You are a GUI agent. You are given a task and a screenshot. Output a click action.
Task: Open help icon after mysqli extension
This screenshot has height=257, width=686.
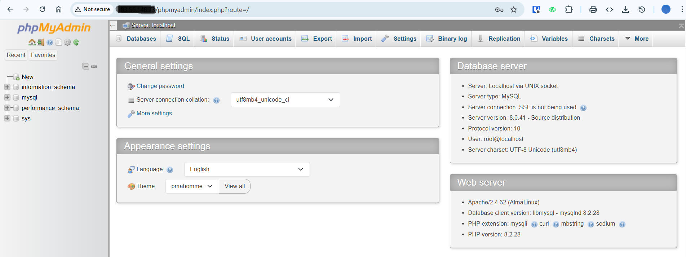534,224
